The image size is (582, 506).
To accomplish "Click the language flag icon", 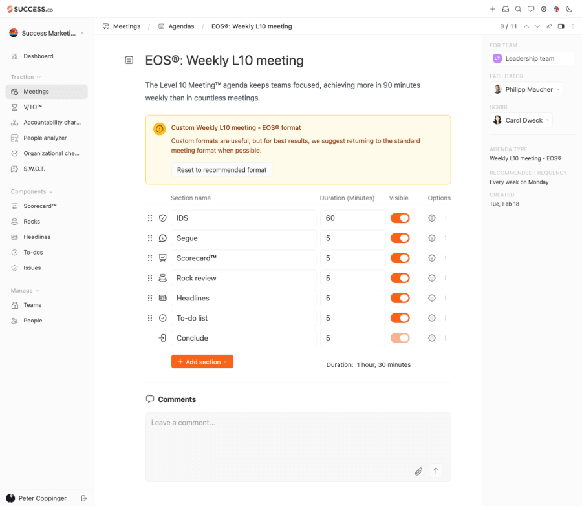I will [556, 9].
